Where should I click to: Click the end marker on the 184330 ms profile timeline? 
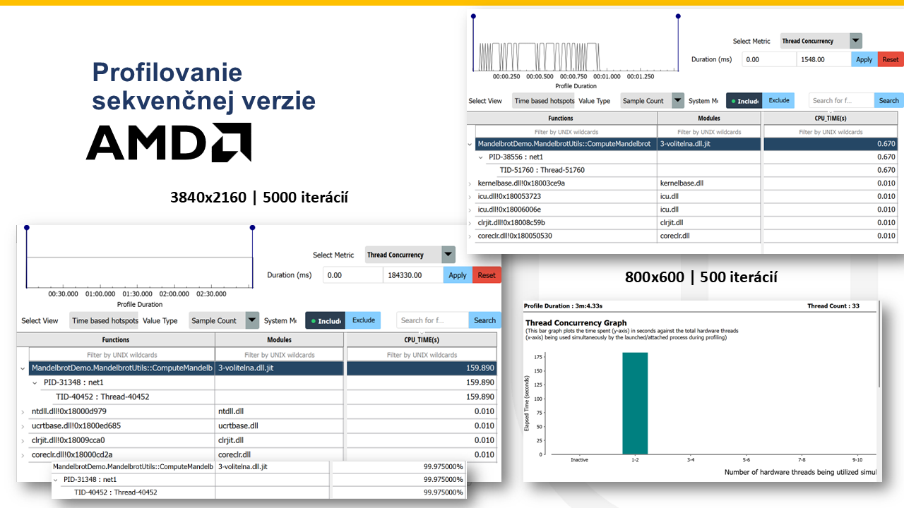(252, 227)
